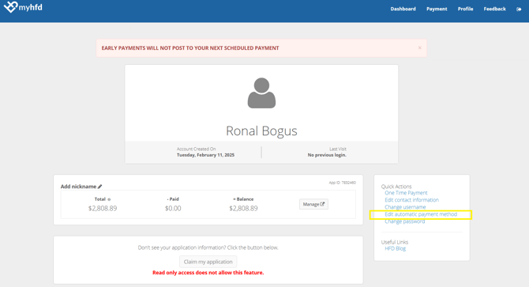
Task: Click the user avatar placeholder
Action: (x=261, y=93)
